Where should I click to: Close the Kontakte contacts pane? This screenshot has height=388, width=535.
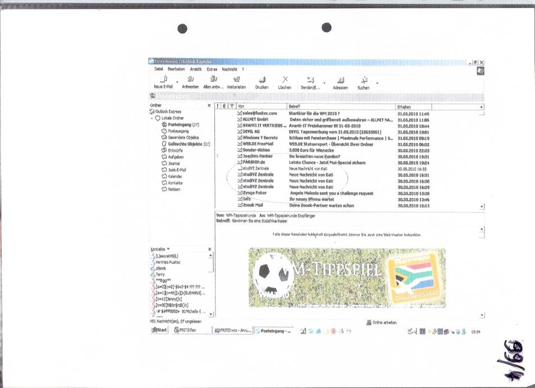click(x=209, y=249)
